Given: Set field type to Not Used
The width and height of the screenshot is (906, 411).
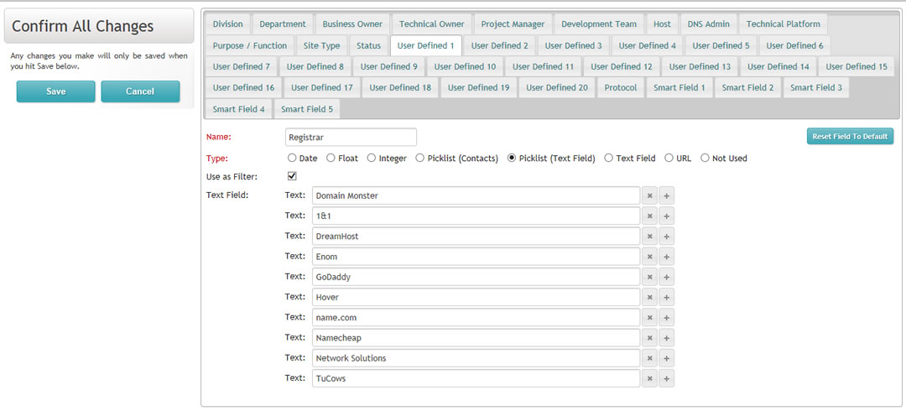Looking at the screenshot, I should [705, 158].
